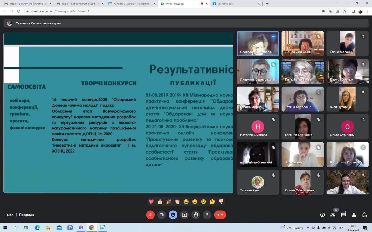This screenshot has height=232, width=372.
Task: Select the Донецький ОЕНЦ video tile
Action: click(x=303, y=44)
